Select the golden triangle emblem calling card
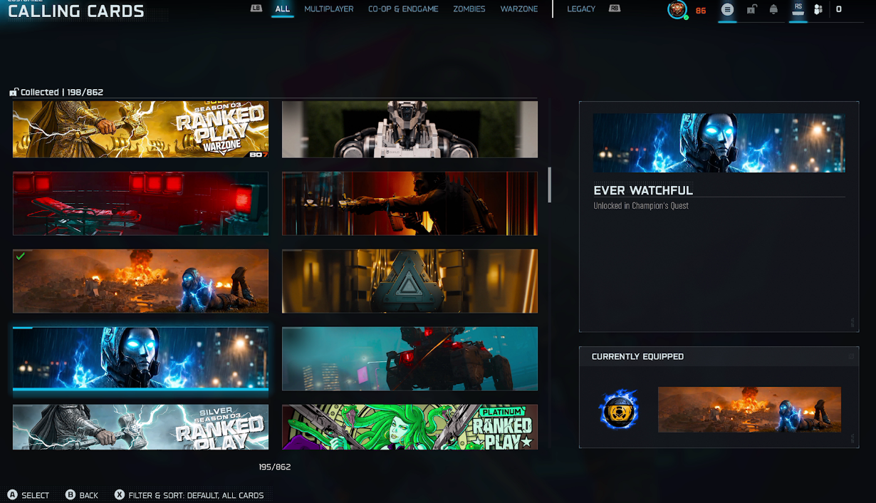Image resolution: width=876 pixels, height=503 pixels. 410,281
